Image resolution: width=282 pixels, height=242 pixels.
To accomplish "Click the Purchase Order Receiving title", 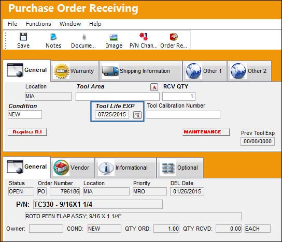I will click(x=73, y=8).
